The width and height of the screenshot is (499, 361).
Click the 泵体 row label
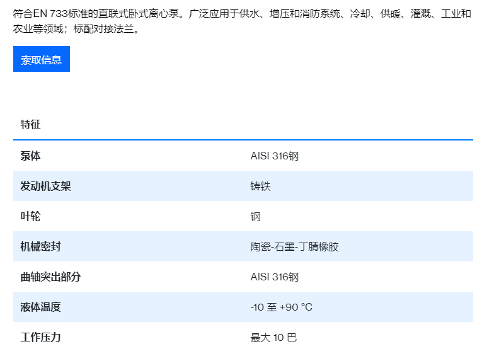point(30,156)
